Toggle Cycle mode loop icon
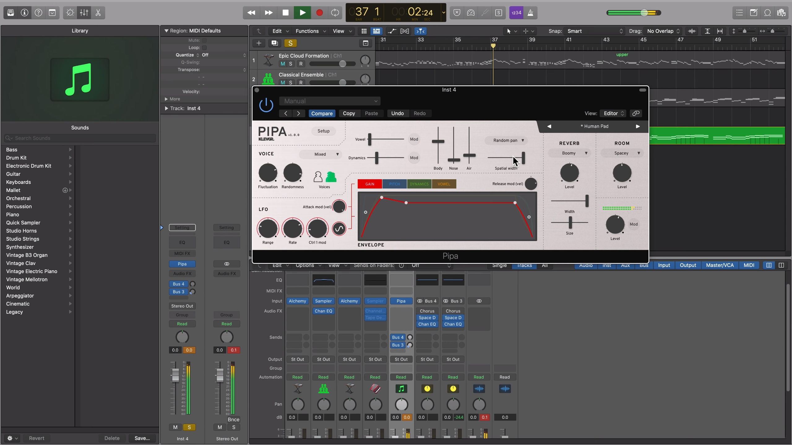 335,13
